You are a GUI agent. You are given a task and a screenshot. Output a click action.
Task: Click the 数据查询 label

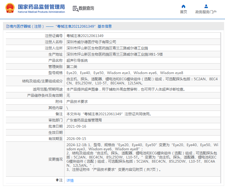pos(86,8)
